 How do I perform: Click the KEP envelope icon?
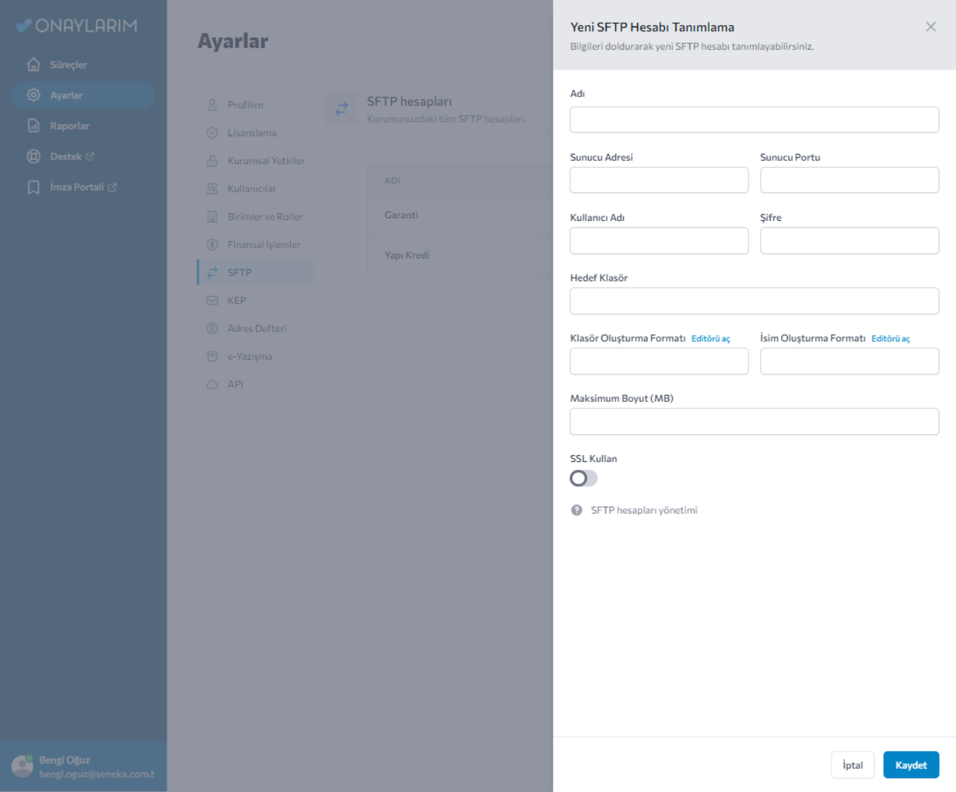pyautogui.click(x=213, y=301)
